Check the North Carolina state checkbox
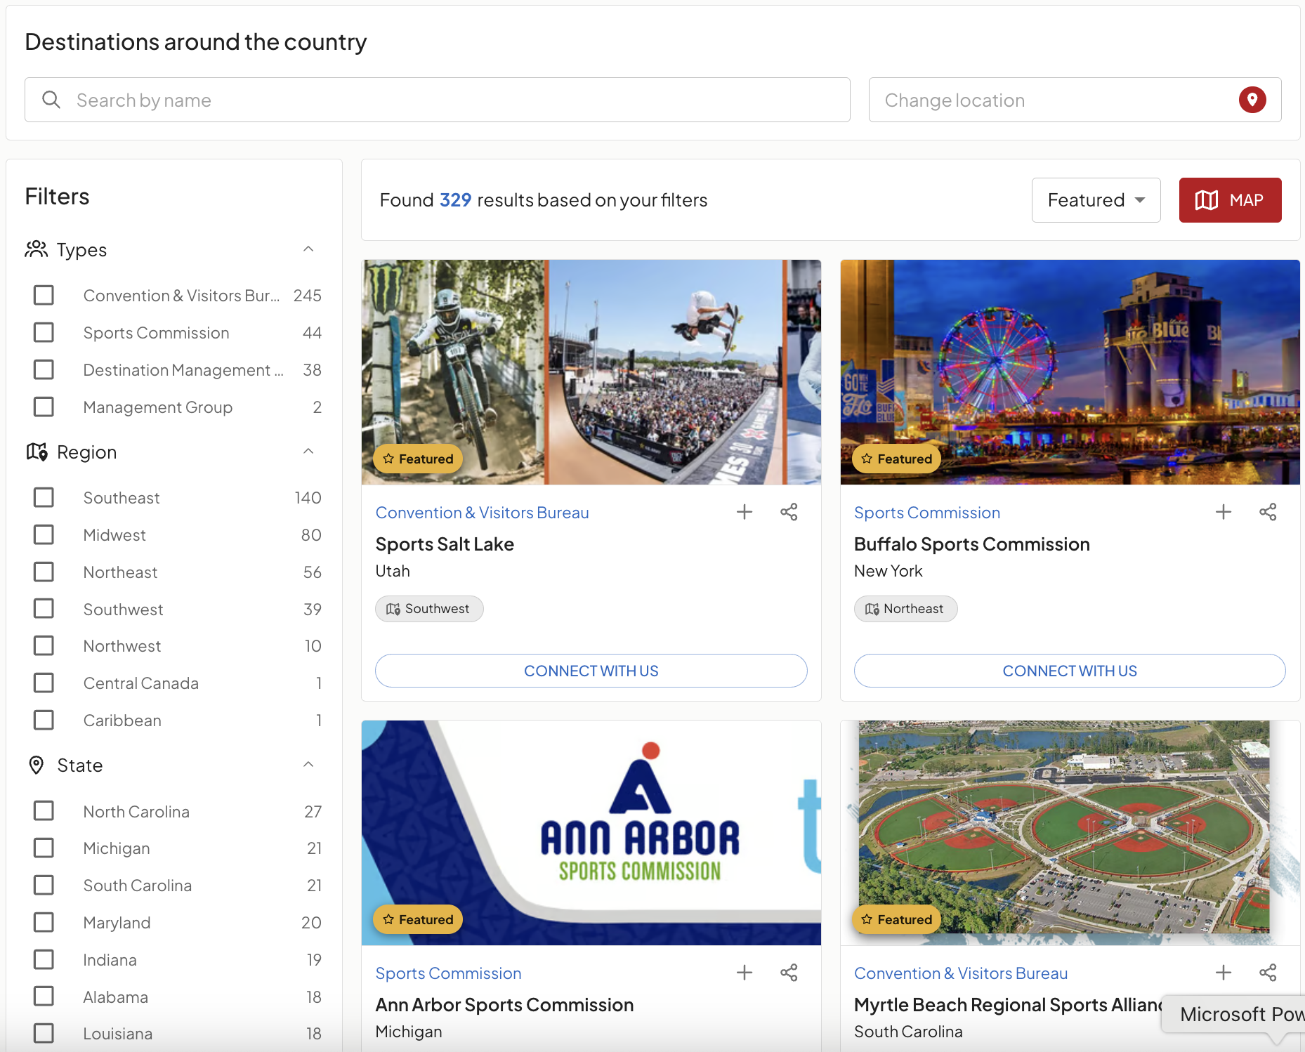Image resolution: width=1305 pixels, height=1052 pixels. tap(44, 811)
